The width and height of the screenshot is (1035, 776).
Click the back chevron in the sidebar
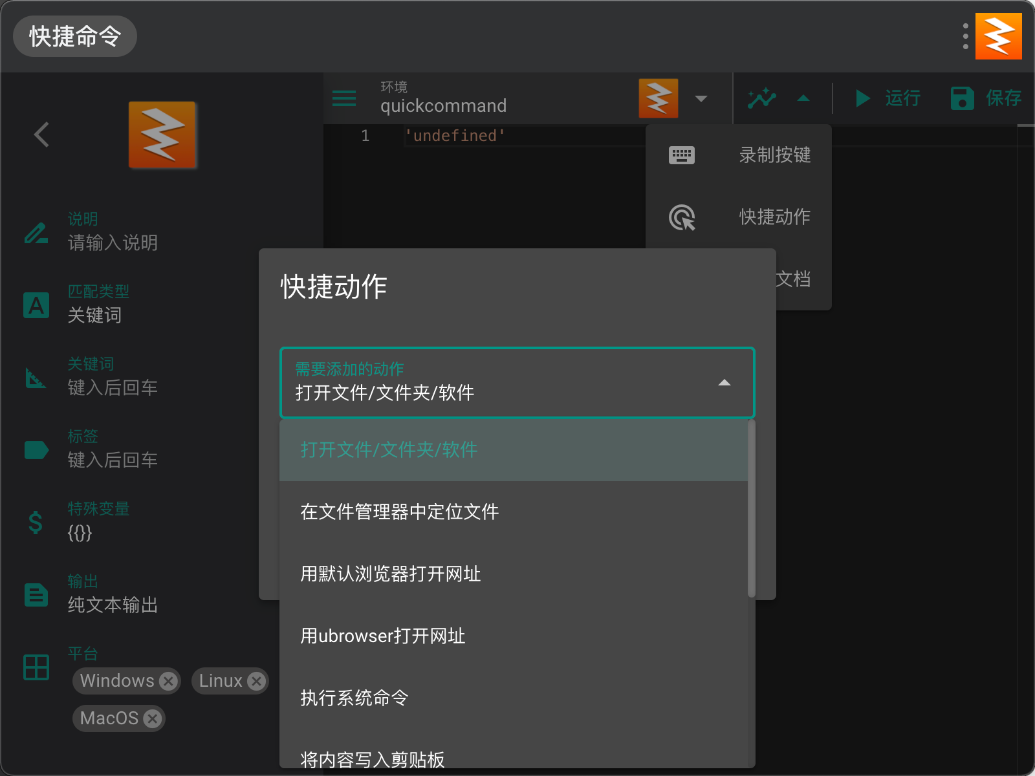[41, 135]
